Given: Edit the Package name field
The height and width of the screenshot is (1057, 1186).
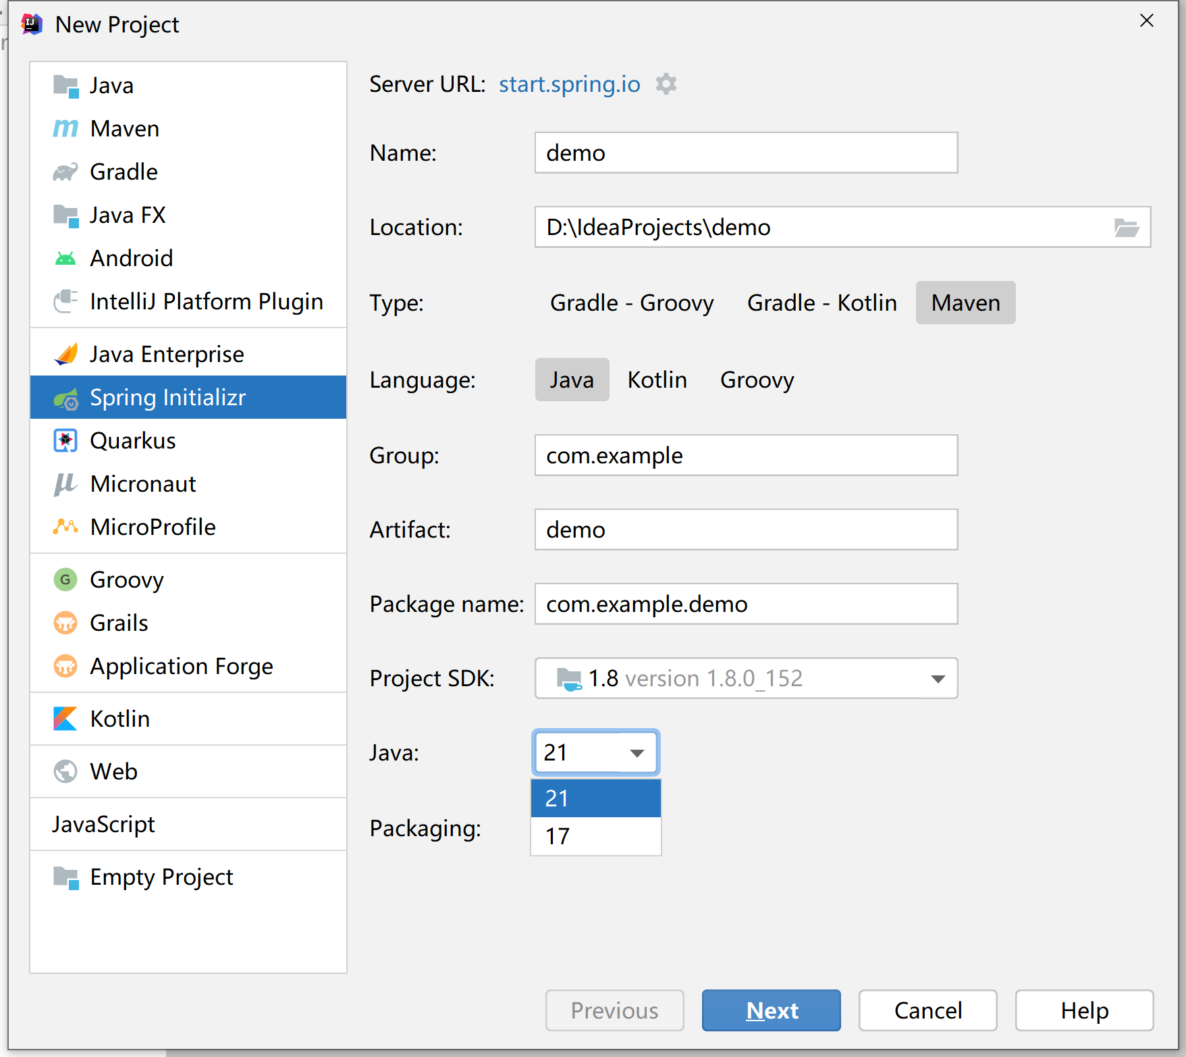Looking at the screenshot, I should tap(746, 604).
